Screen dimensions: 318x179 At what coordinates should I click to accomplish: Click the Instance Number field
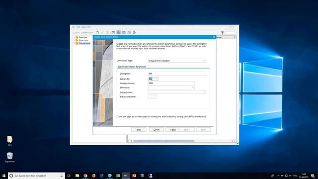tap(152, 96)
